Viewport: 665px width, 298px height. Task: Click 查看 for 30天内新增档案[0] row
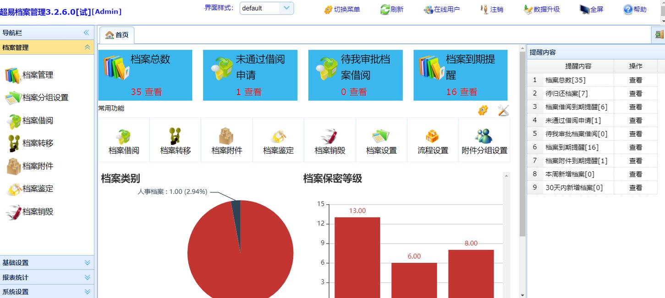636,187
